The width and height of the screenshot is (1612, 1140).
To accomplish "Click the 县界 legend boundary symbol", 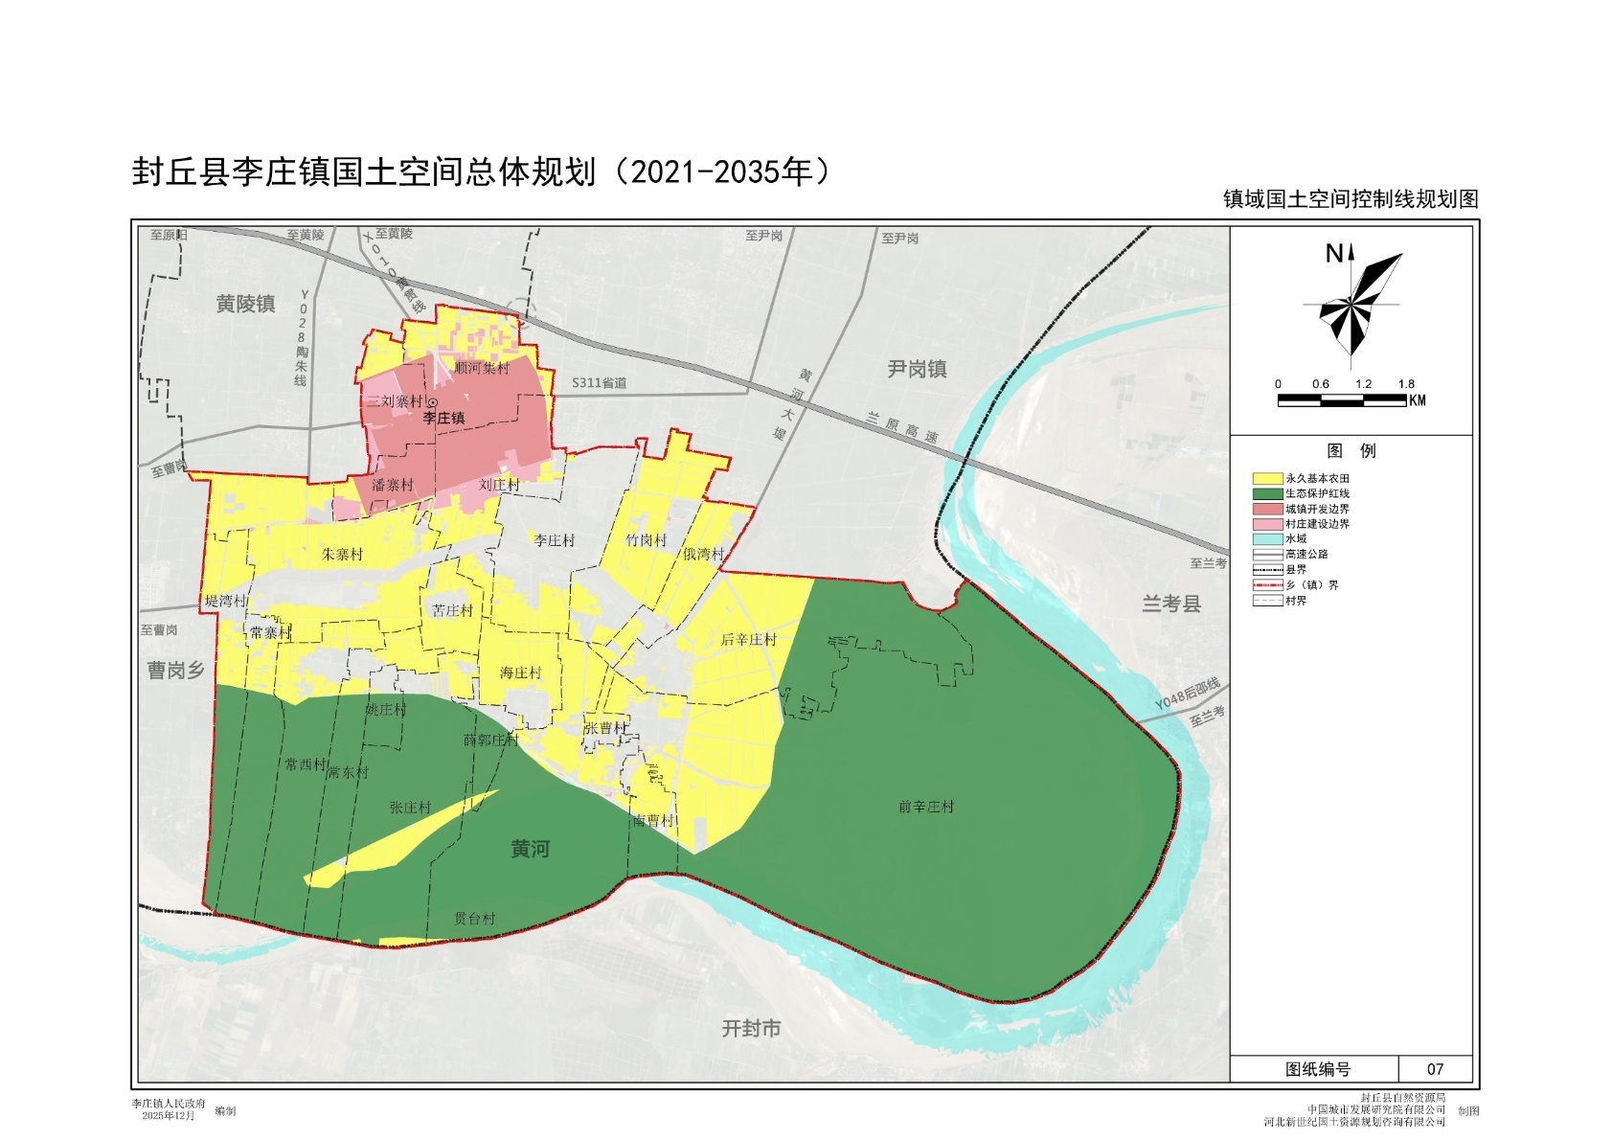I will (x=1267, y=570).
